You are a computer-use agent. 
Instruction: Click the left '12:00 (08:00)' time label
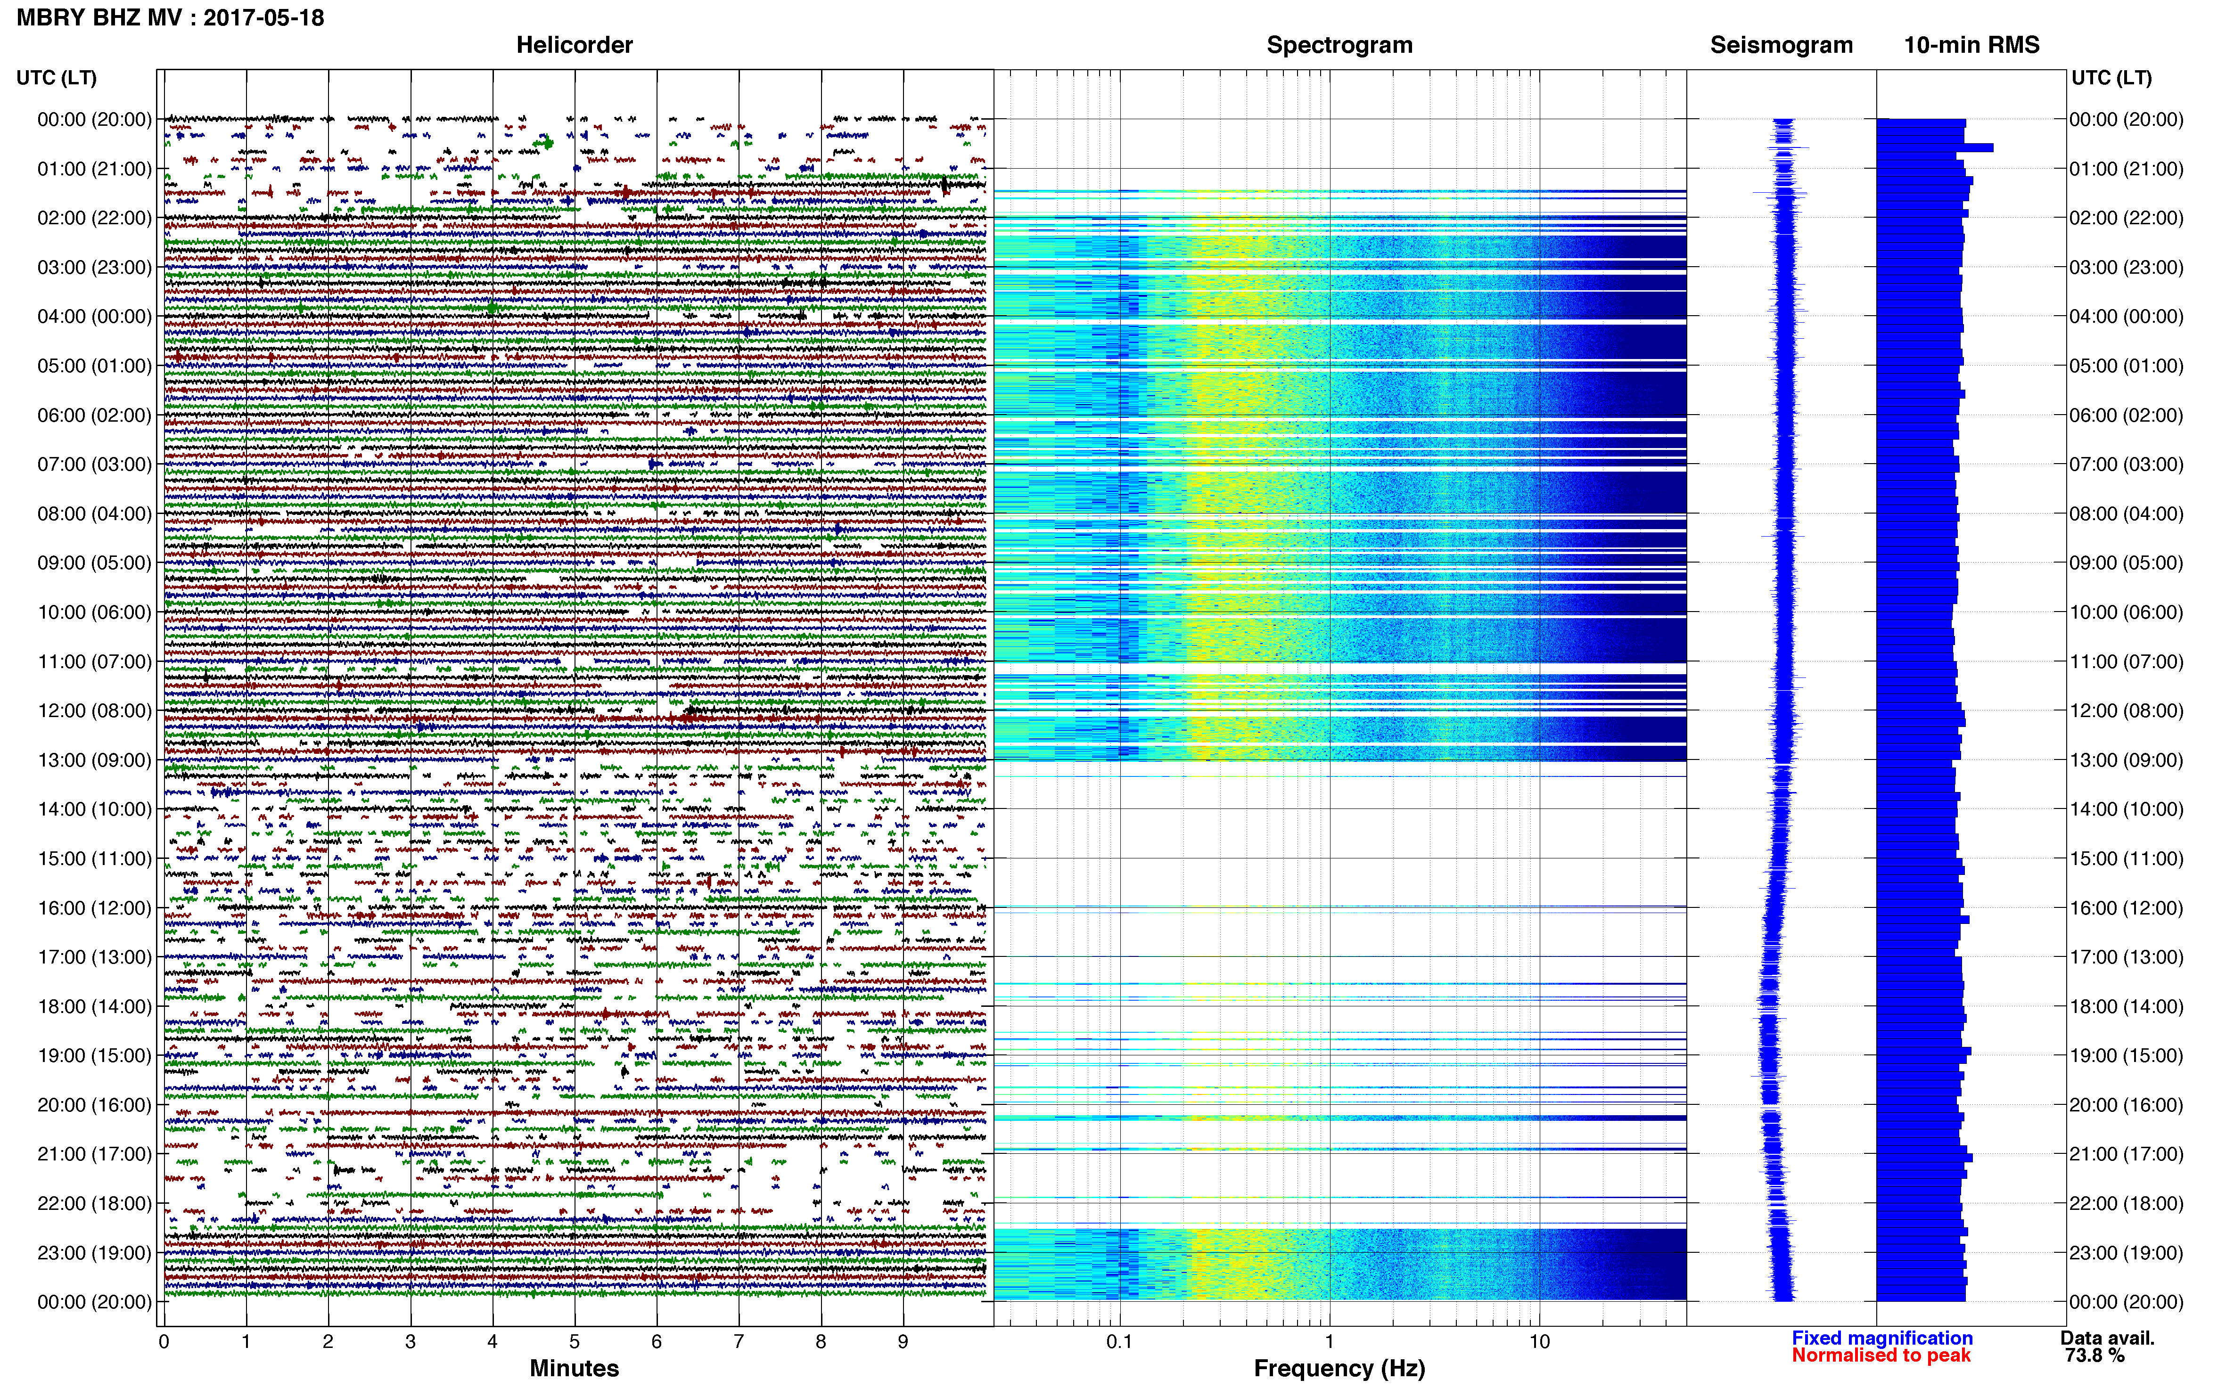pos(94,711)
